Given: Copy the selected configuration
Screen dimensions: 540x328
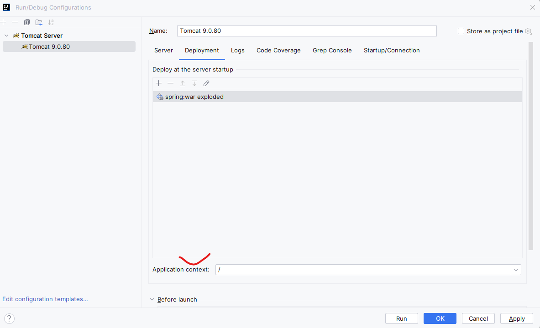Looking at the screenshot, I should click(x=27, y=22).
